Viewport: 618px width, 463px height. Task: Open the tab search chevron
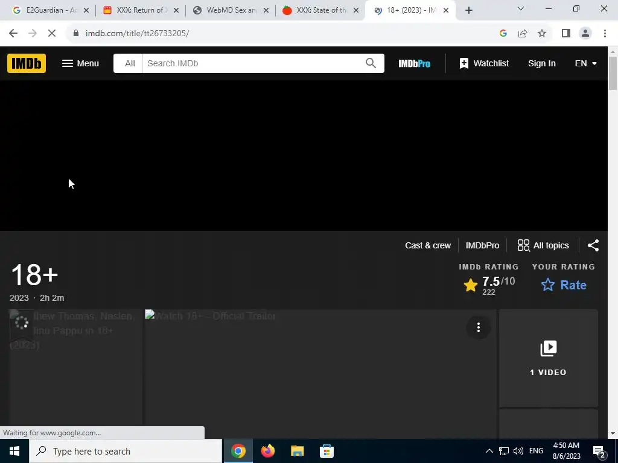[x=521, y=8]
